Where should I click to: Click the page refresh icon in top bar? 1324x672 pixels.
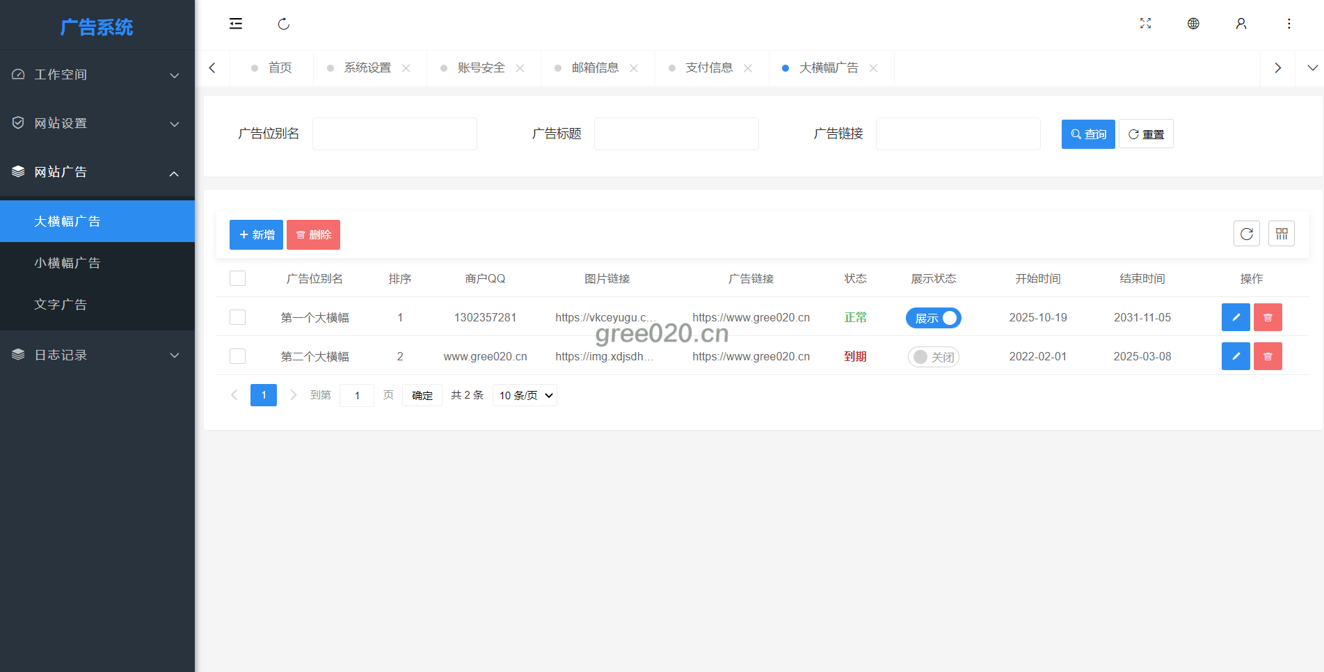[283, 24]
